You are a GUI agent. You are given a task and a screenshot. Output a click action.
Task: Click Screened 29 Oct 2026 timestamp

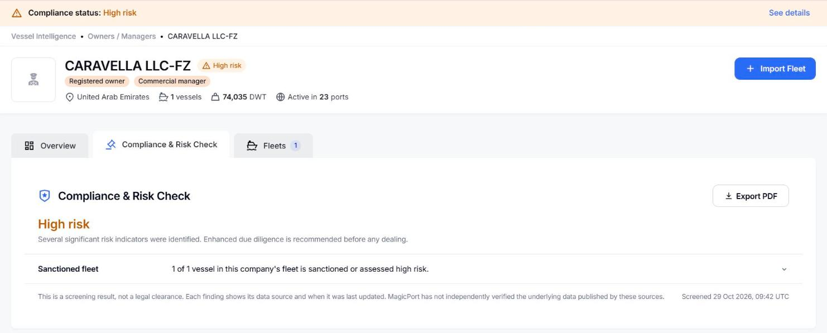point(735,297)
